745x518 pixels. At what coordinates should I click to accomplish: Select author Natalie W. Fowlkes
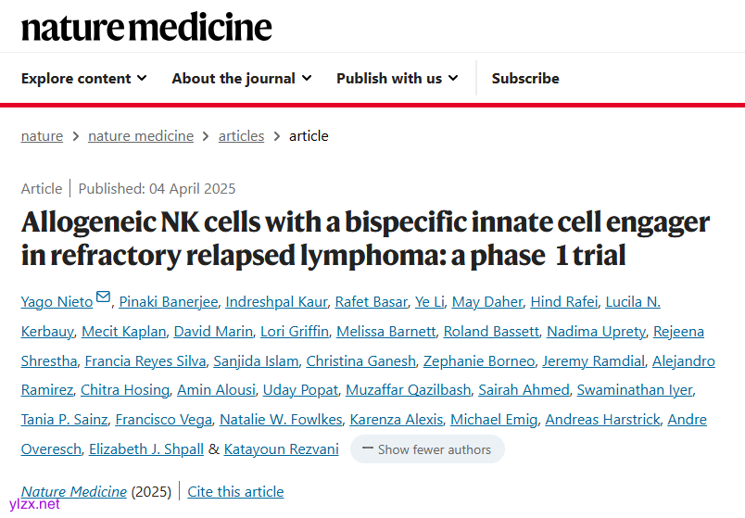(x=279, y=420)
